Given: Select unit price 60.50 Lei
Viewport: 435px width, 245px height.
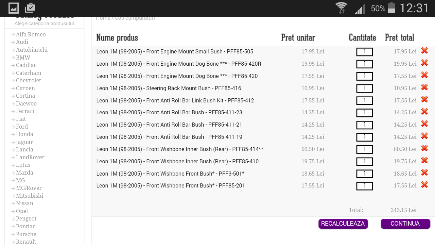Looking at the screenshot, I should click(313, 149).
